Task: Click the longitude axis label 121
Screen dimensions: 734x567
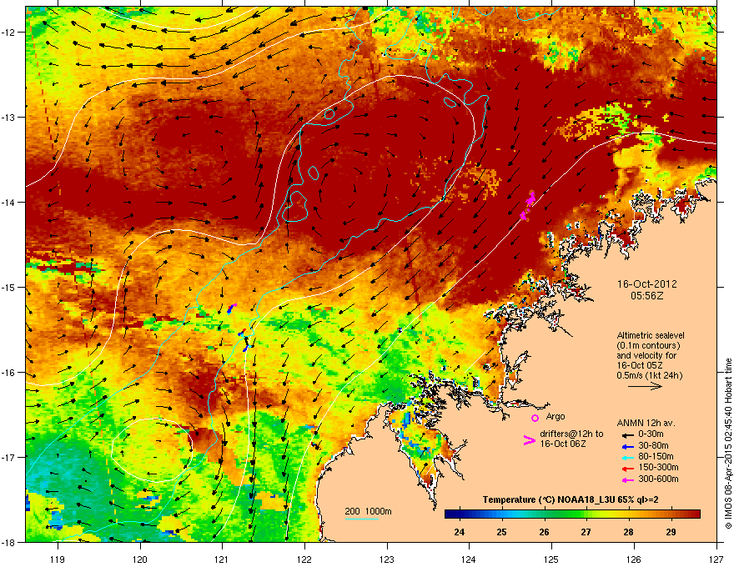Action: tap(222, 559)
